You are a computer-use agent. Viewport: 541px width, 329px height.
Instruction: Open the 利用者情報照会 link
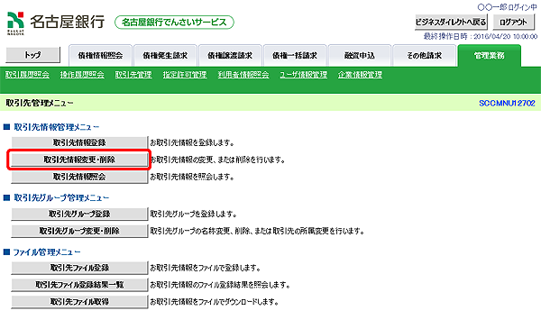click(243, 75)
